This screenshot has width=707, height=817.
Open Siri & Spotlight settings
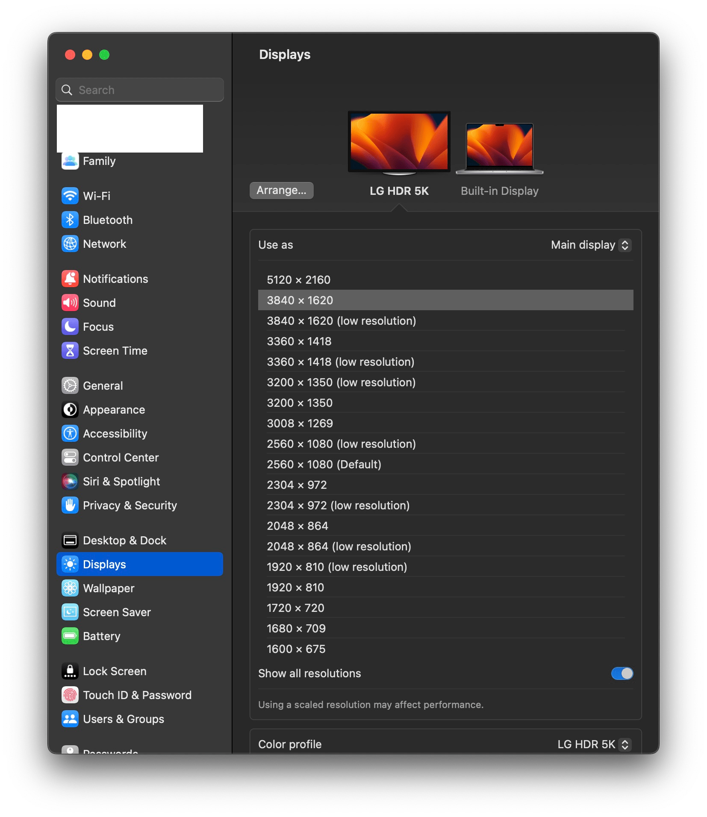pos(121,481)
